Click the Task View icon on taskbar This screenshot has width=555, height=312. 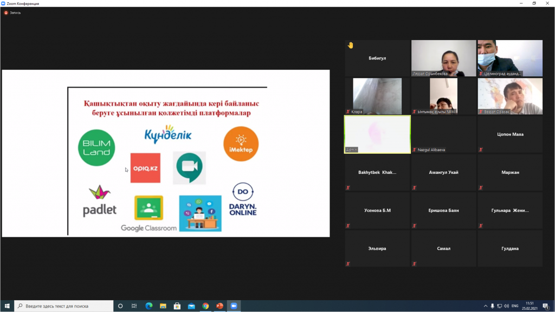click(x=134, y=306)
